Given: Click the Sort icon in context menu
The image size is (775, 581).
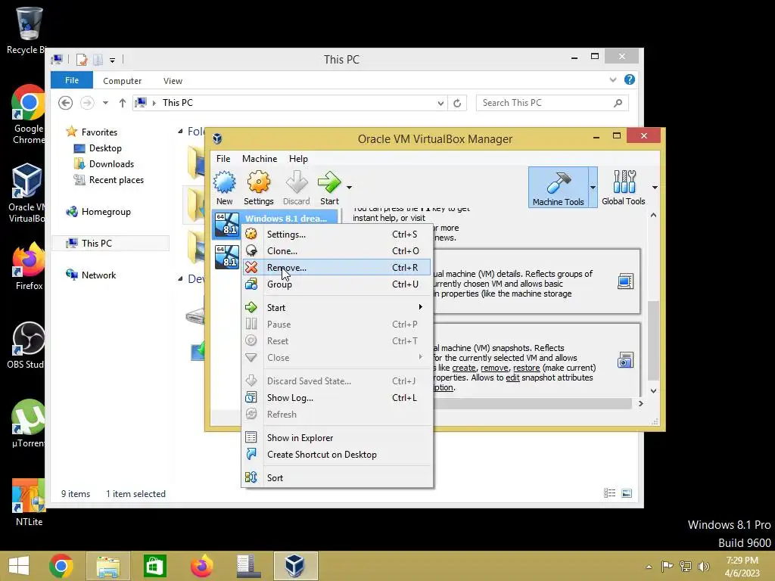Looking at the screenshot, I should pyautogui.click(x=251, y=477).
